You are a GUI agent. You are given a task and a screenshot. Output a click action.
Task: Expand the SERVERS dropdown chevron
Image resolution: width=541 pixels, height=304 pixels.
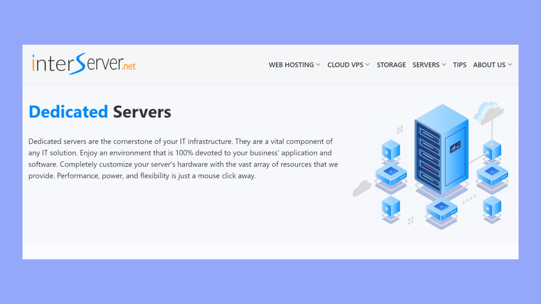tap(444, 65)
